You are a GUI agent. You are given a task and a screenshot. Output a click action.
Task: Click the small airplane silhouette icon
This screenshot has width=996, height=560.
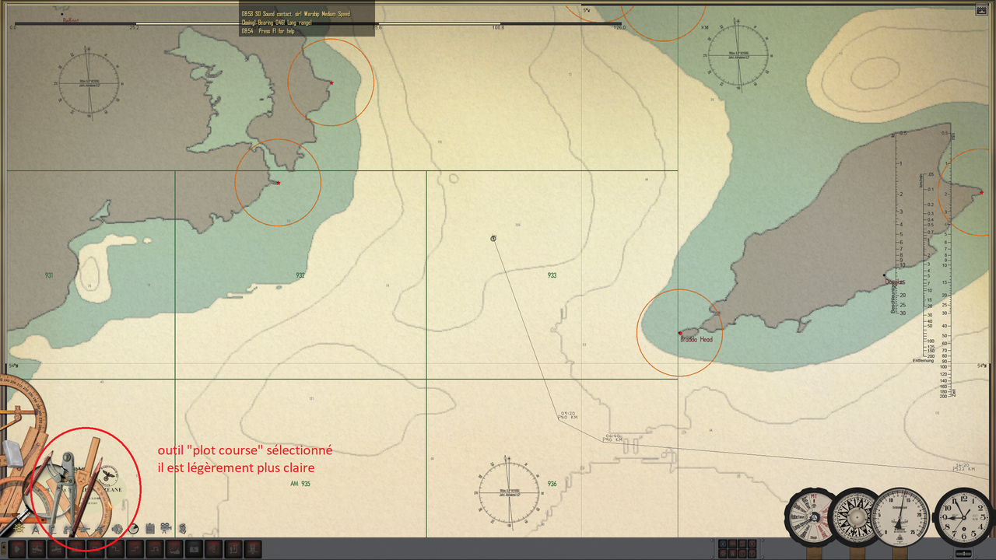point(100,529)
